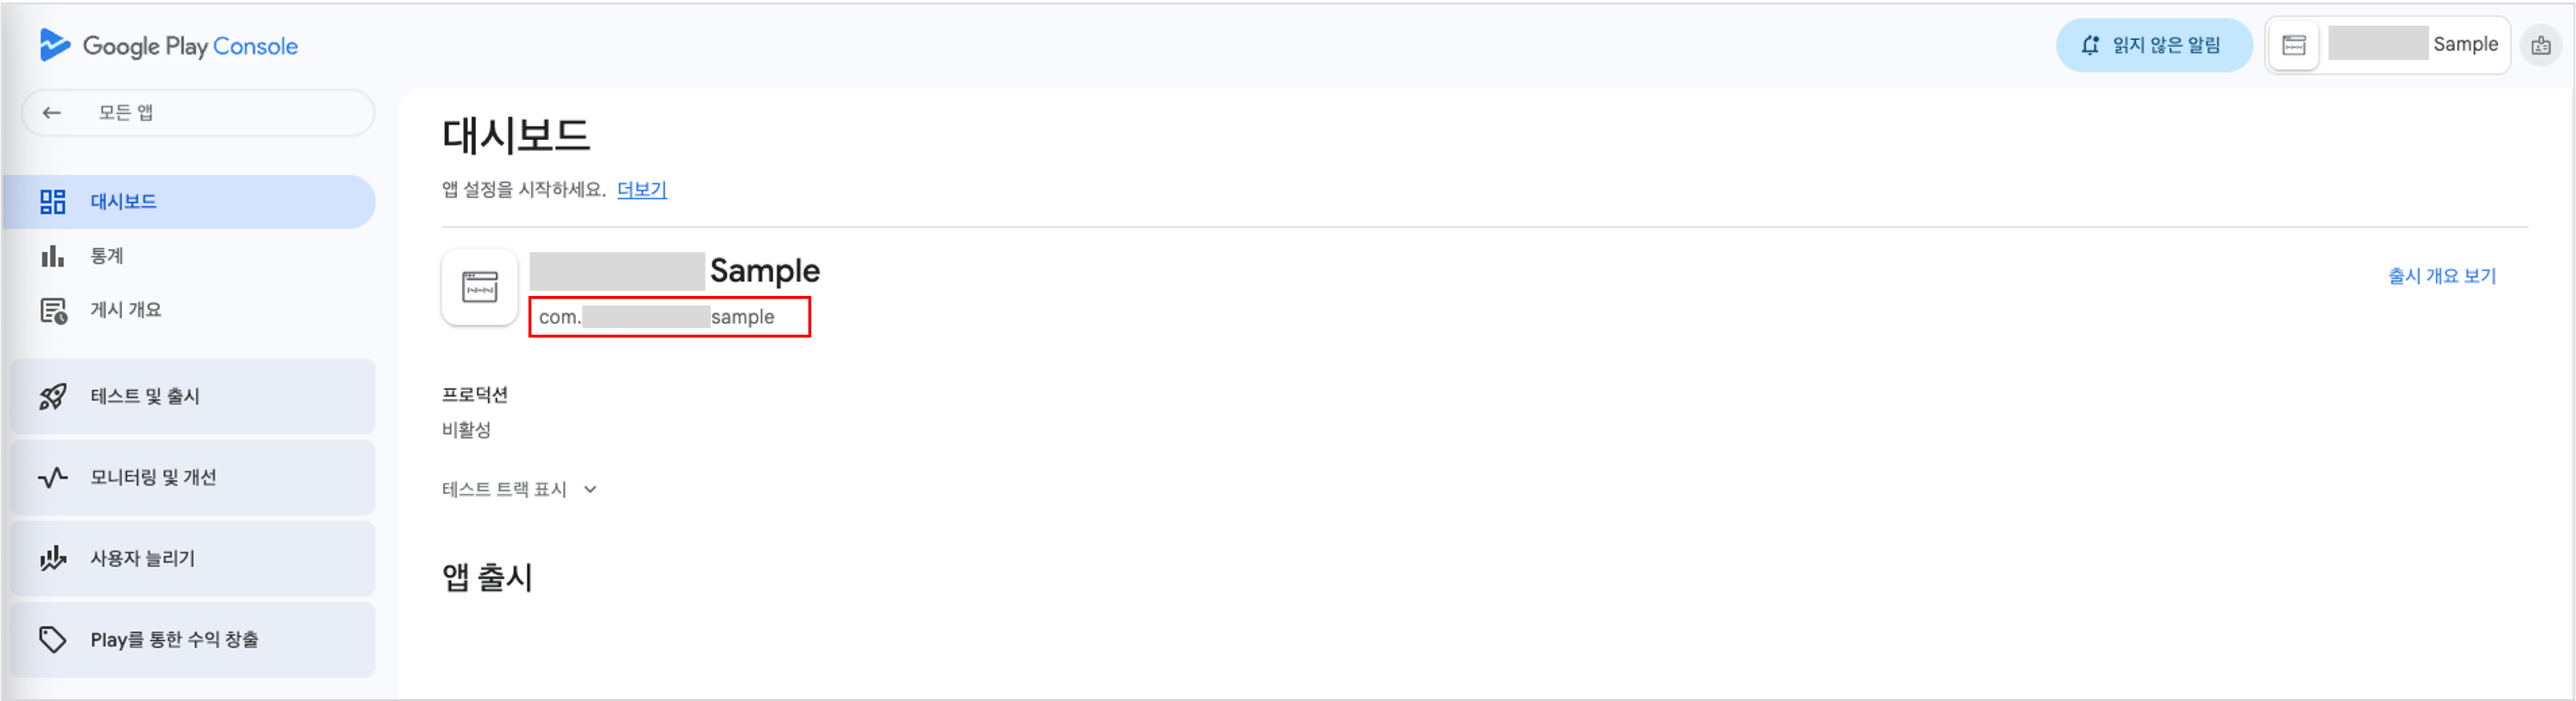Select the 통계 statistics icon
The height and width of the screenshot is (701, 2576).
pyautogui.click(x=52, y=255)
